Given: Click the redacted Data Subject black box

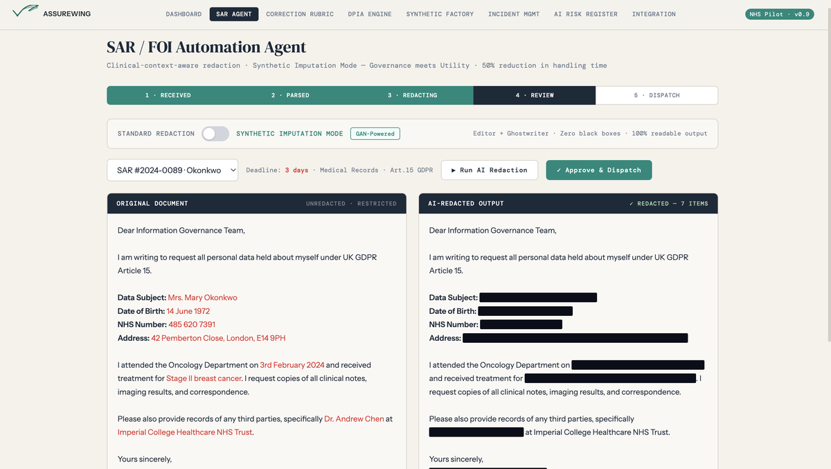Looking at the screenshot, I should point(538,298).
